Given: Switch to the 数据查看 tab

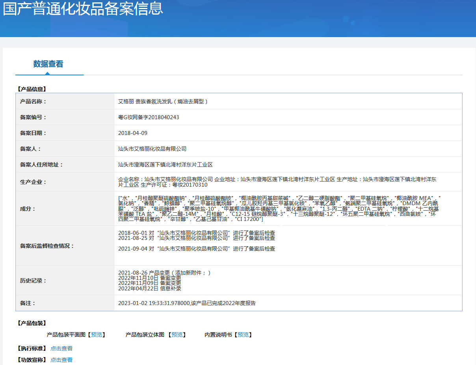Looking at the screenshot, I should (x=48, y=64).
